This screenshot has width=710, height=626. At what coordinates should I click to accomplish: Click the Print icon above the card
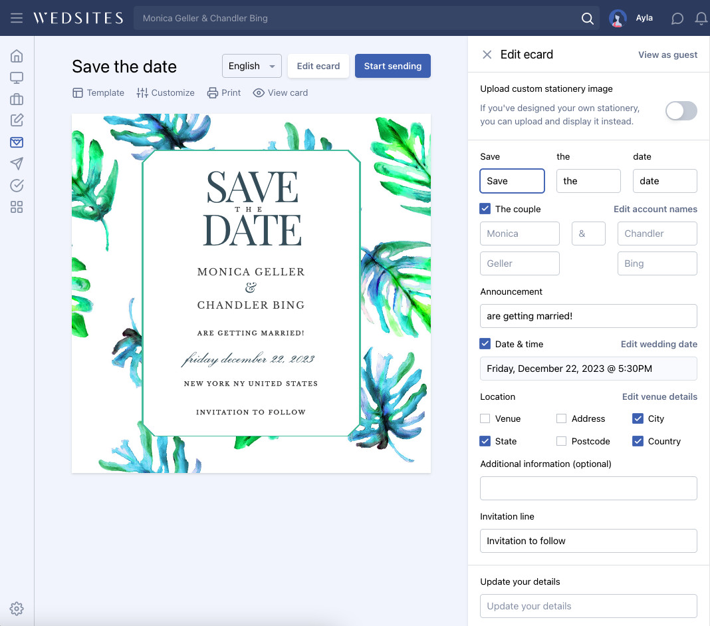click(x=213, y=92)
